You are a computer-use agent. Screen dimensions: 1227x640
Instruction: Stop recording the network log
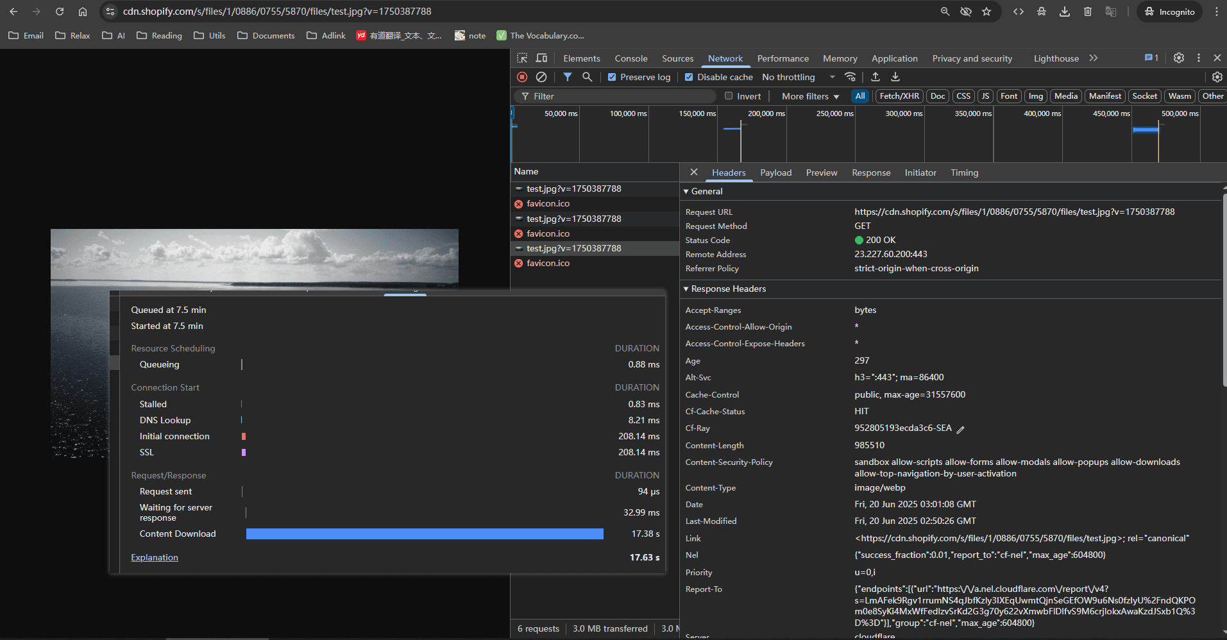522,77
